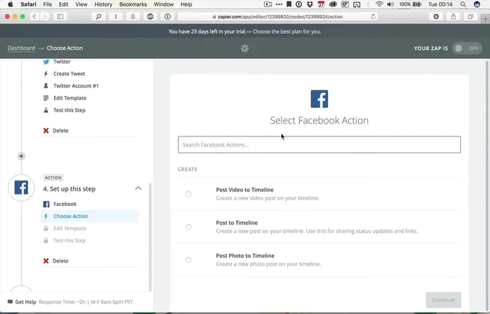This screenshot has width=490, height=314.
Task: Show the Safari sidebar
Action: [60, 16]
